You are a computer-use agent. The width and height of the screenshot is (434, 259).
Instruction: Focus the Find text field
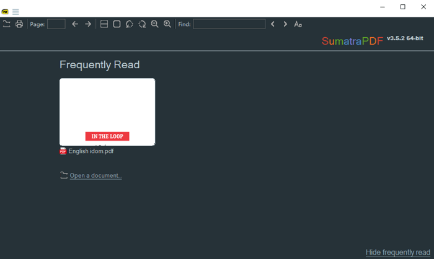pyautogui.click(x=229, y=24)
